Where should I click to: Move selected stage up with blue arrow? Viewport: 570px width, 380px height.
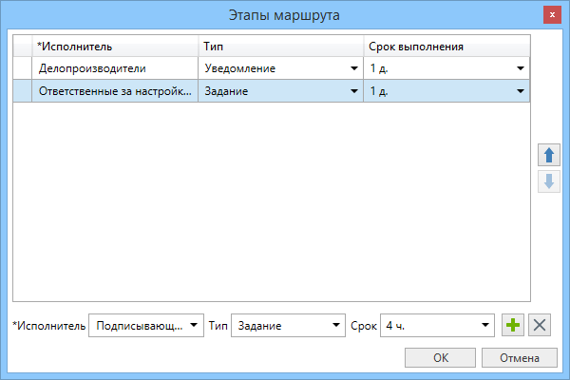click(548, 155)
